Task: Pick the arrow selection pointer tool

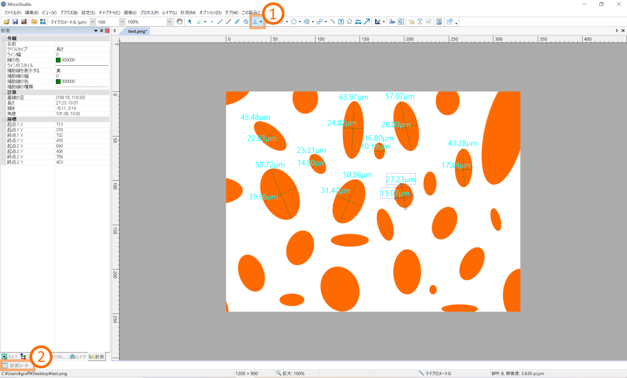Action: point(190,22)
